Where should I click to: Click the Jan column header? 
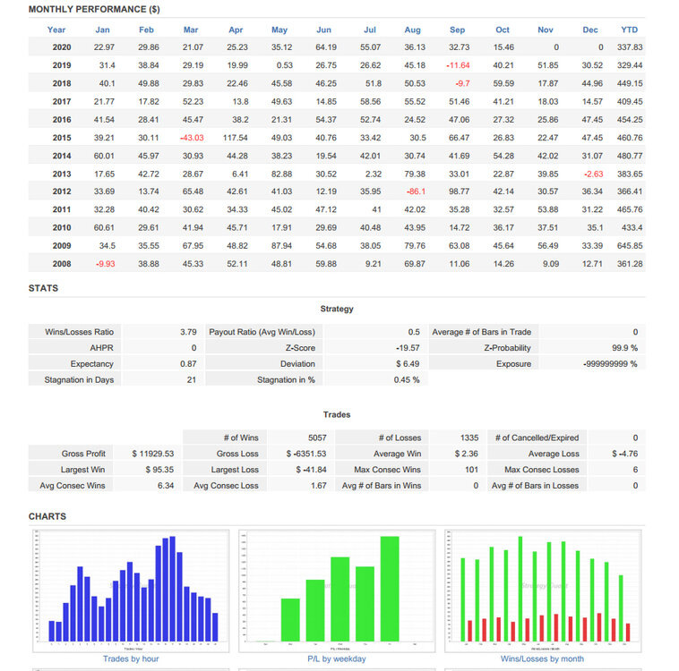[x=102, y=30]
